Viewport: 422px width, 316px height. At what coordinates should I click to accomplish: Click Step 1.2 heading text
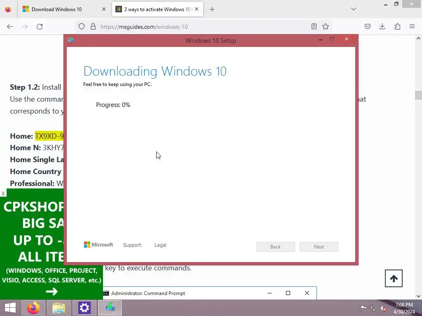click(25, 87)
